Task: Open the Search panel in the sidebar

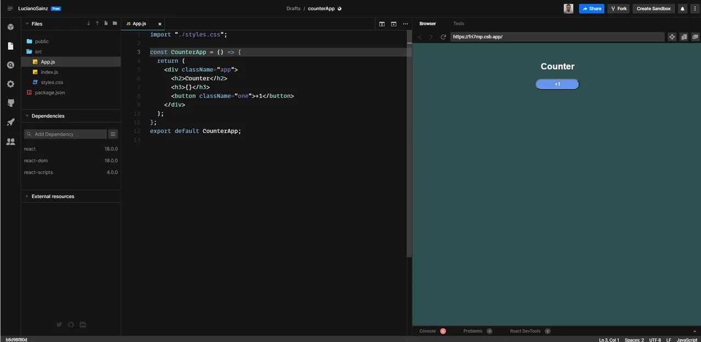Action: (x=10, y=65)
